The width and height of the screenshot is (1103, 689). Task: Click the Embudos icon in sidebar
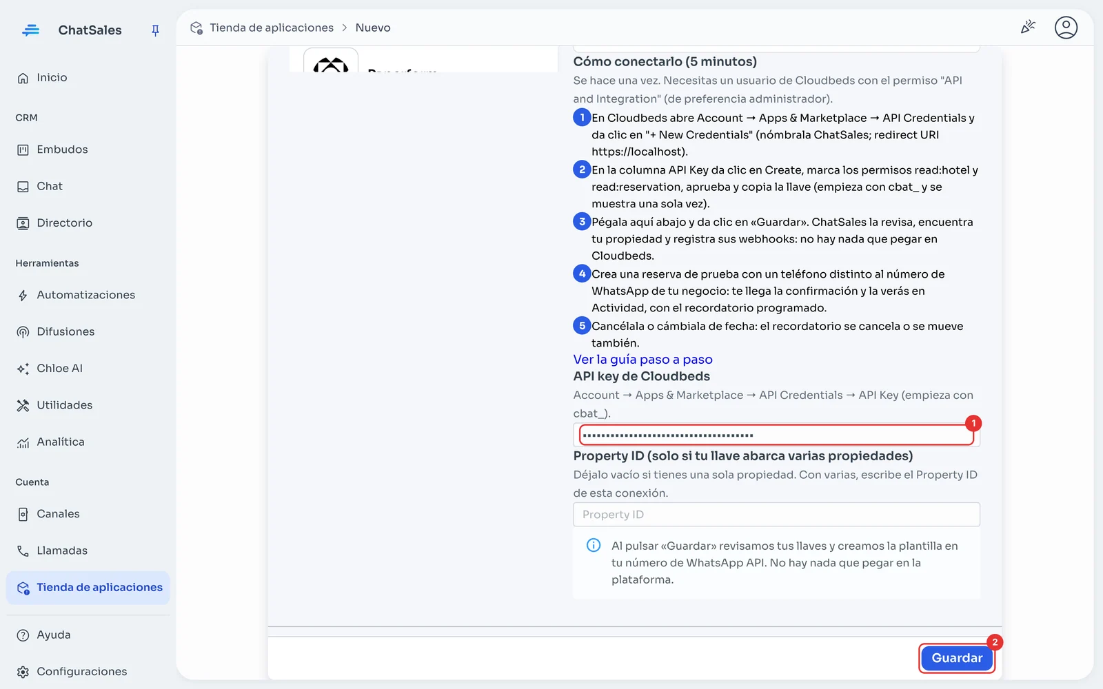click(23, 150)
